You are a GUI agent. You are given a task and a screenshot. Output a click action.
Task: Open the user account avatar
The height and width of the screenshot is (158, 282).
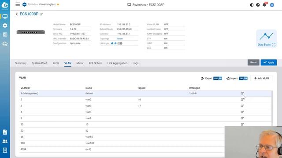272,5
